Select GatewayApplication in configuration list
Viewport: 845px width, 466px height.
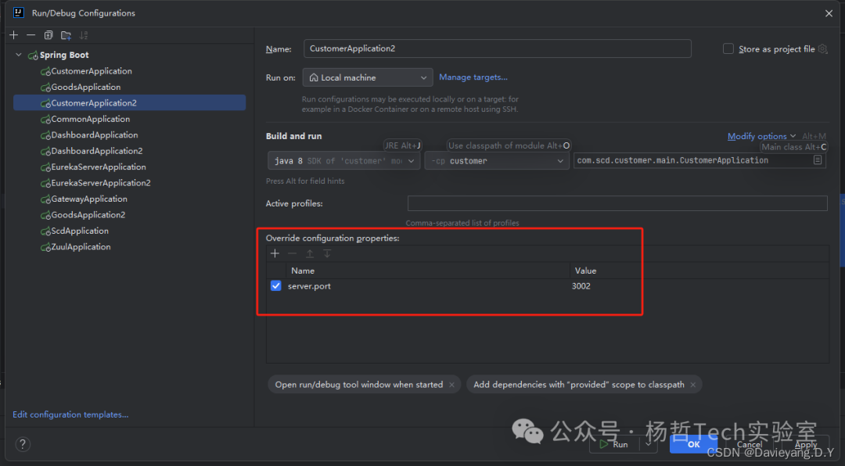coord(88,199)
